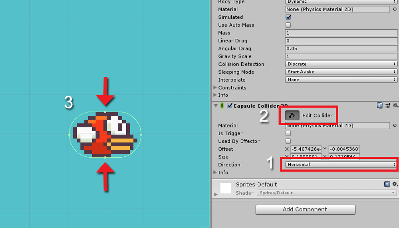Click the Capsule Collider 2D title
Image resolution: width=399 pixels, height=228 pixels.
click(260, 106)
